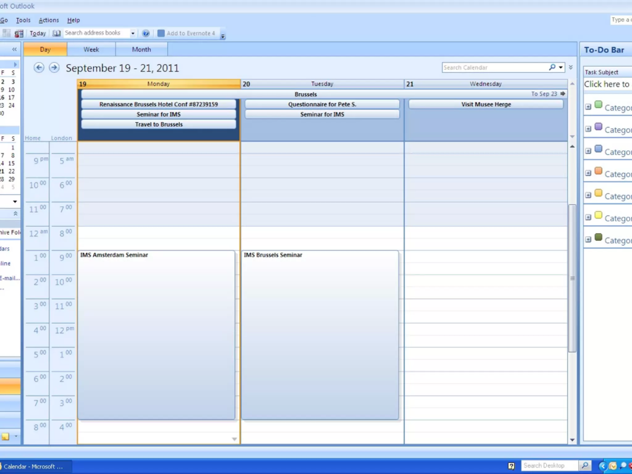
Task: Switch to the Week view tab
Action: click(x=91, y=49)
